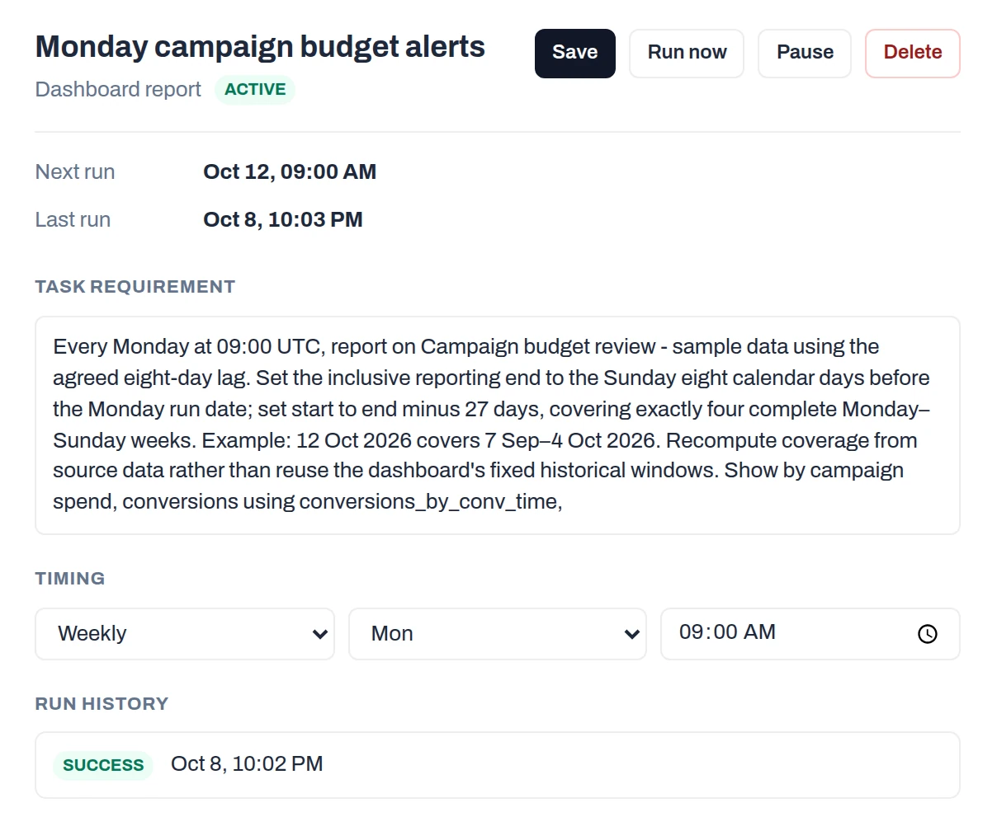Click the Last run label
This screenshot has height=831, width=997.
[73, 219]
